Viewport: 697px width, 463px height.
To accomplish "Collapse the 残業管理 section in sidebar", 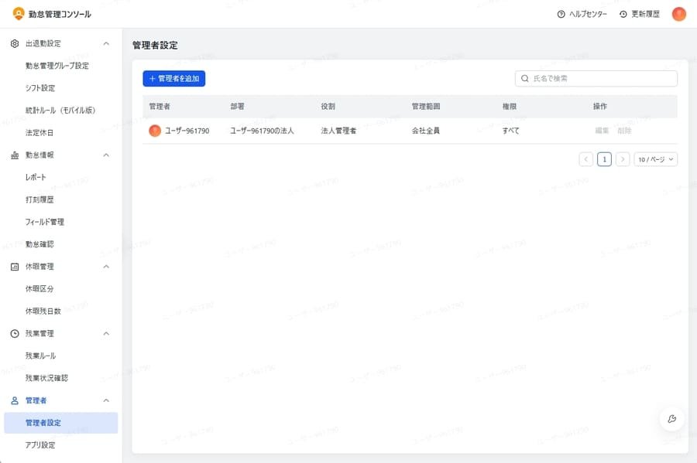I will pyautogui.click(x=107, y=333).
